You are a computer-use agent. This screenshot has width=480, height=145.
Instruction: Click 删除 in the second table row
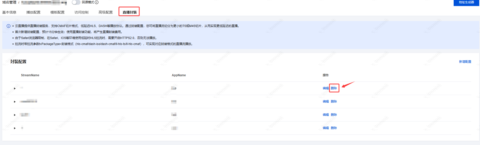334,101
